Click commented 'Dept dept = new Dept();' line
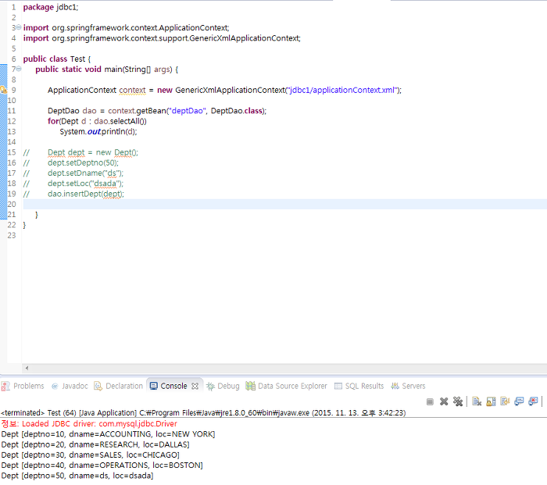Image resolution: width=547 pixels, height=485 pixels. (93, 152)
